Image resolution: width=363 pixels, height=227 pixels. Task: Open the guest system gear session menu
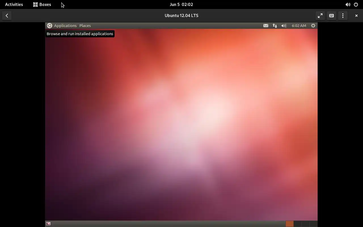point(313,26)
